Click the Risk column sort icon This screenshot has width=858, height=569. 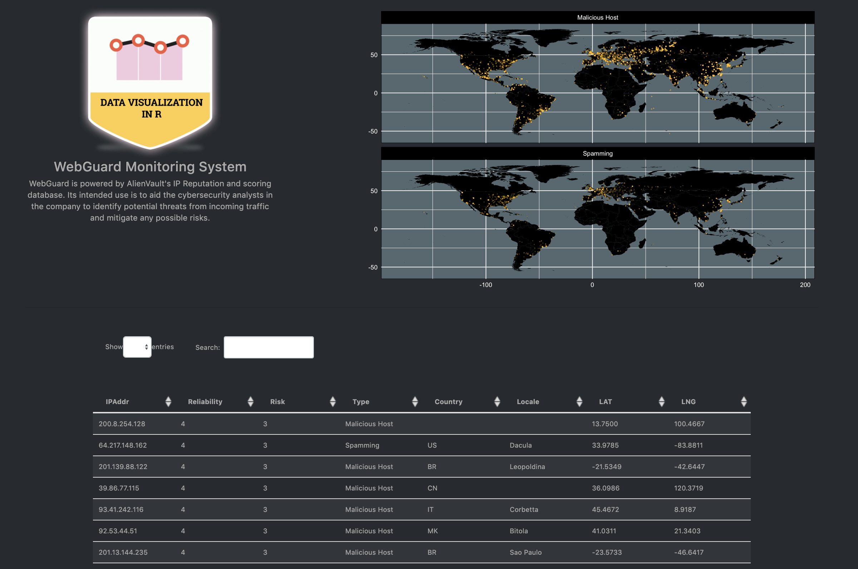click(x=332, y=402)
